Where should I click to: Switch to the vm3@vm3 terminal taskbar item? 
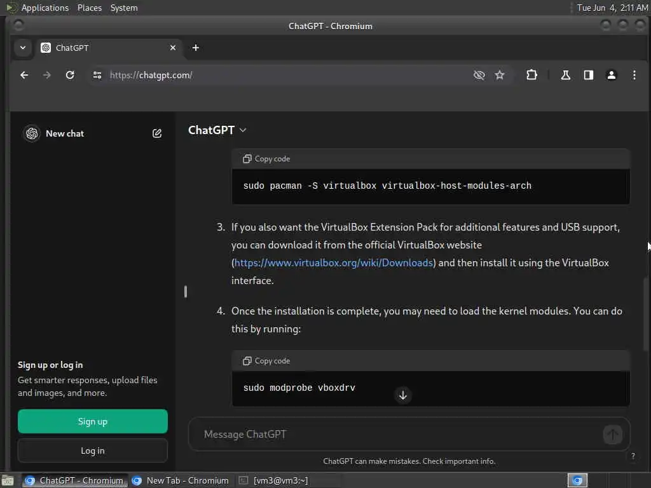273,480
